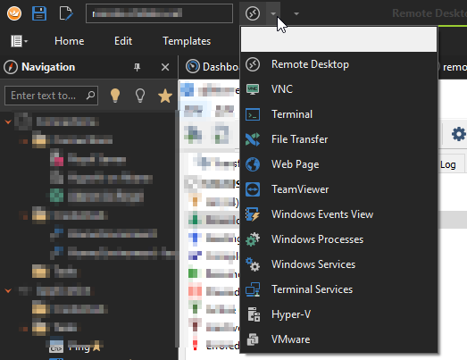Select Terminal Services from the menu
The image size is (467, 360).
tap(338, 289)
